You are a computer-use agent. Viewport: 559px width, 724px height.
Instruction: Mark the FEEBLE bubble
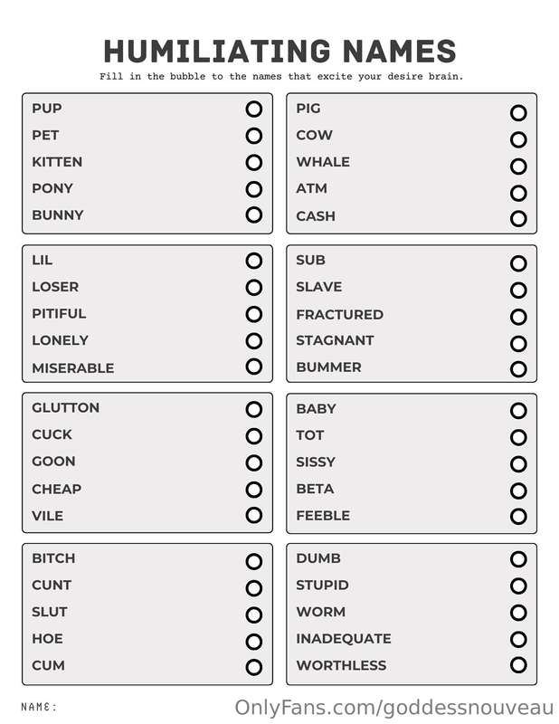pos(518,516)
